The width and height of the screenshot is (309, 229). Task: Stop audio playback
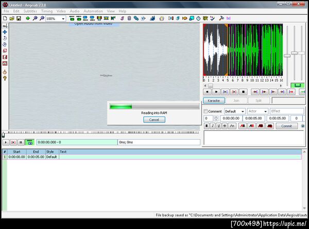coord(243,92)
